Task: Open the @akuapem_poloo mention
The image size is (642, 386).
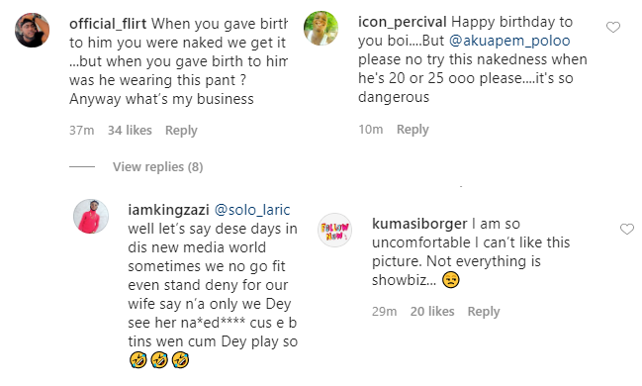Action: (x=509, y=41)
